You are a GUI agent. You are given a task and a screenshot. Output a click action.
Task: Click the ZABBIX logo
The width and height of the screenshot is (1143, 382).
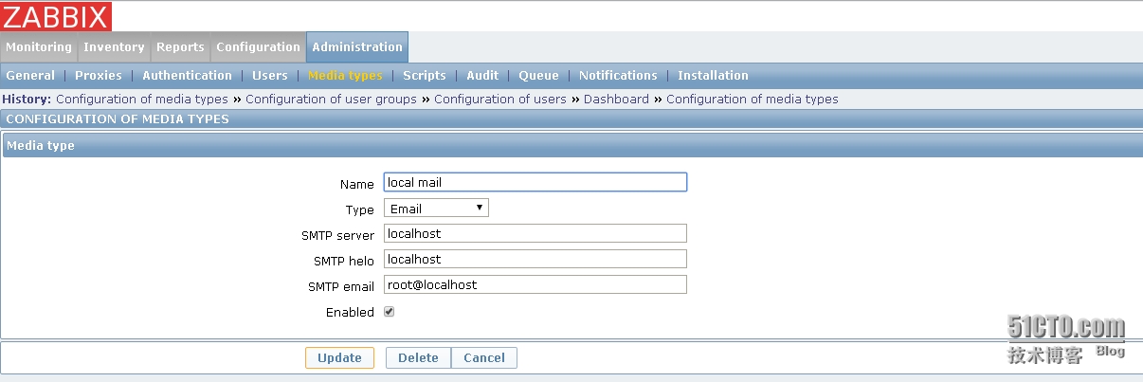coord(56,16)
